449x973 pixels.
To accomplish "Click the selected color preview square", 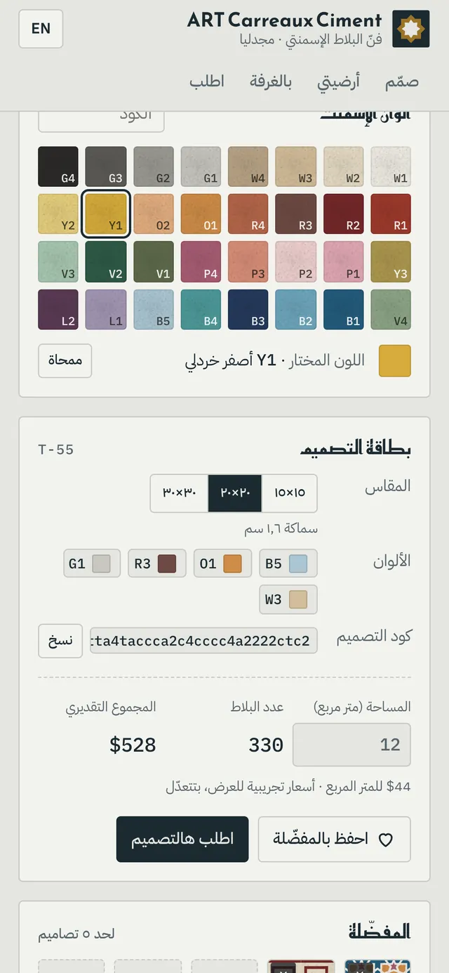I will tap(395, 361).
